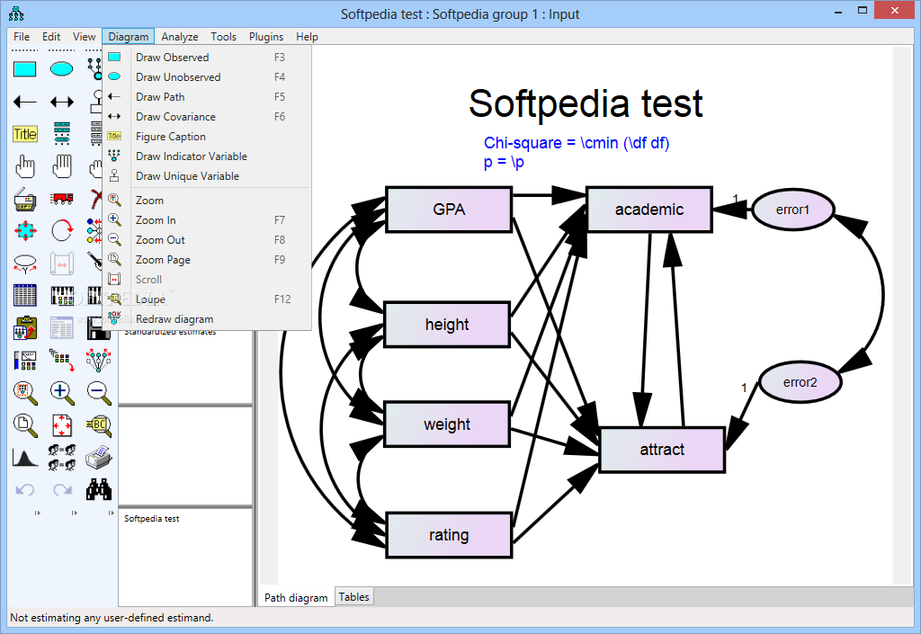Click the undo arrow toolbar icon

pyautogui.click(x=24, y=489)
